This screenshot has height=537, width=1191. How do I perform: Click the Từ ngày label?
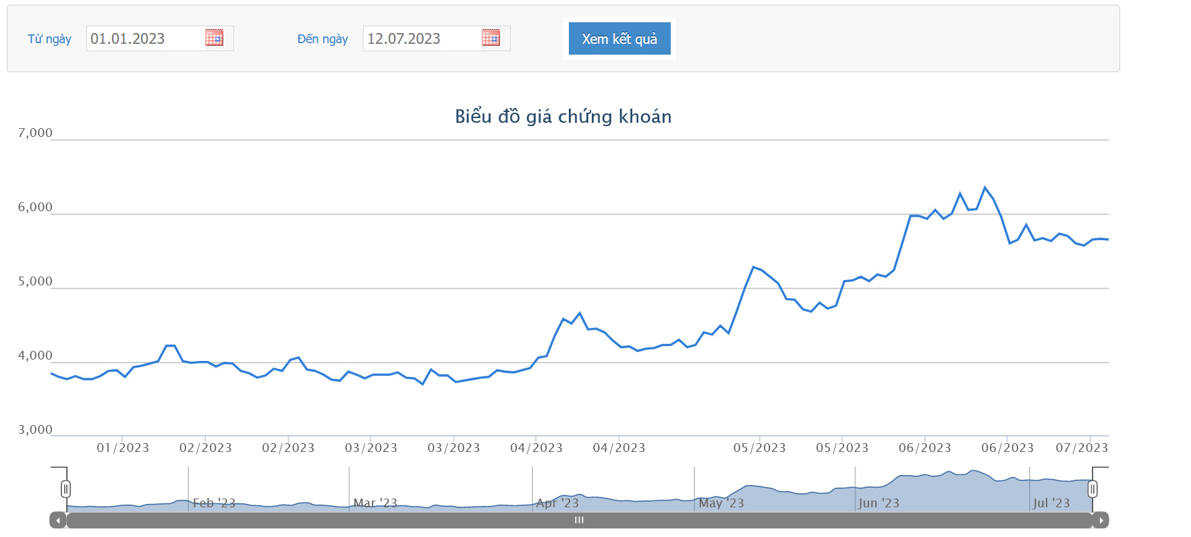tap(49, 39)
